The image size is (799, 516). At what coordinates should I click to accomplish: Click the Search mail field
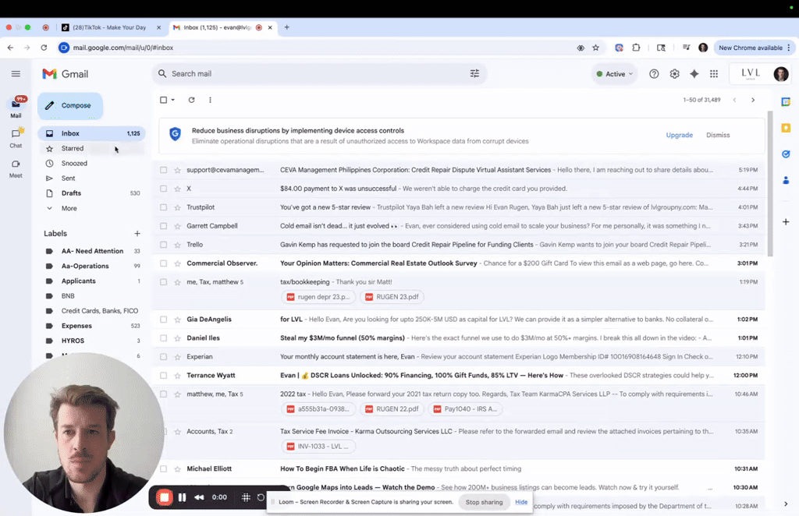318,74
